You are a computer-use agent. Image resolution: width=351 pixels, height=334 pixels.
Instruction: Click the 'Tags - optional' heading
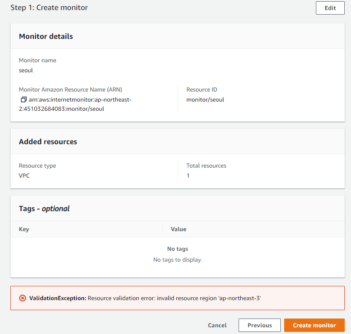44,209
